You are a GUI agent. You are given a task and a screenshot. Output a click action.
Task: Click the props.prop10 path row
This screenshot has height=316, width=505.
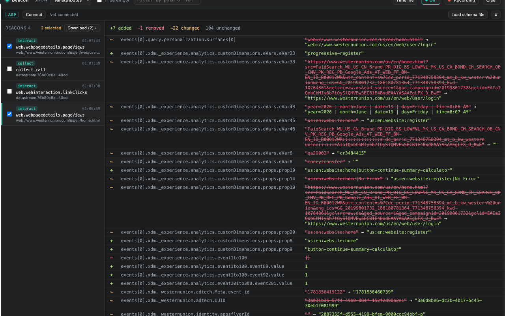coord(208,170)
